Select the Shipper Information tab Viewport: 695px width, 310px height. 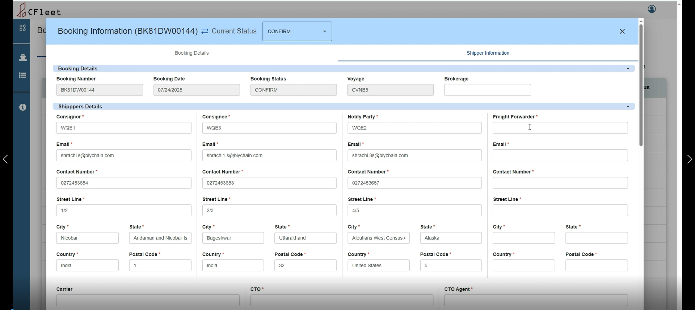click(488, 53)
